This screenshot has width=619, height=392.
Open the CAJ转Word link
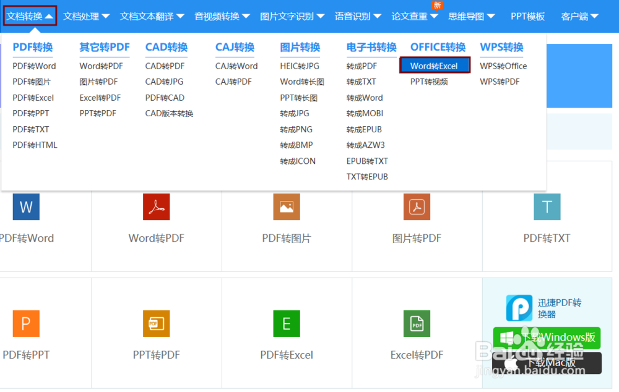[x=236, y=66]
